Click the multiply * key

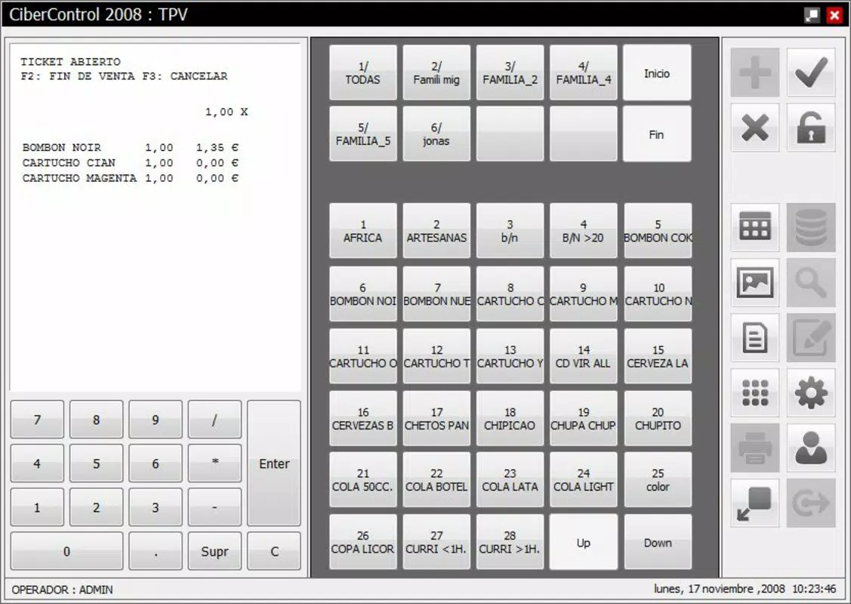point(215,464)
